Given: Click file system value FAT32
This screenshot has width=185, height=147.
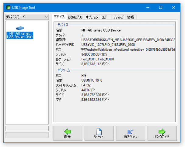Looking at the screenshot, I should pos(86,85).
